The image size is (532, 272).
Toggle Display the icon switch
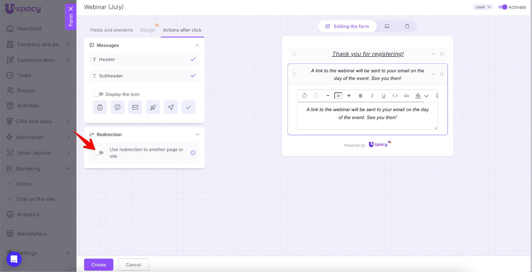[99, 94]
